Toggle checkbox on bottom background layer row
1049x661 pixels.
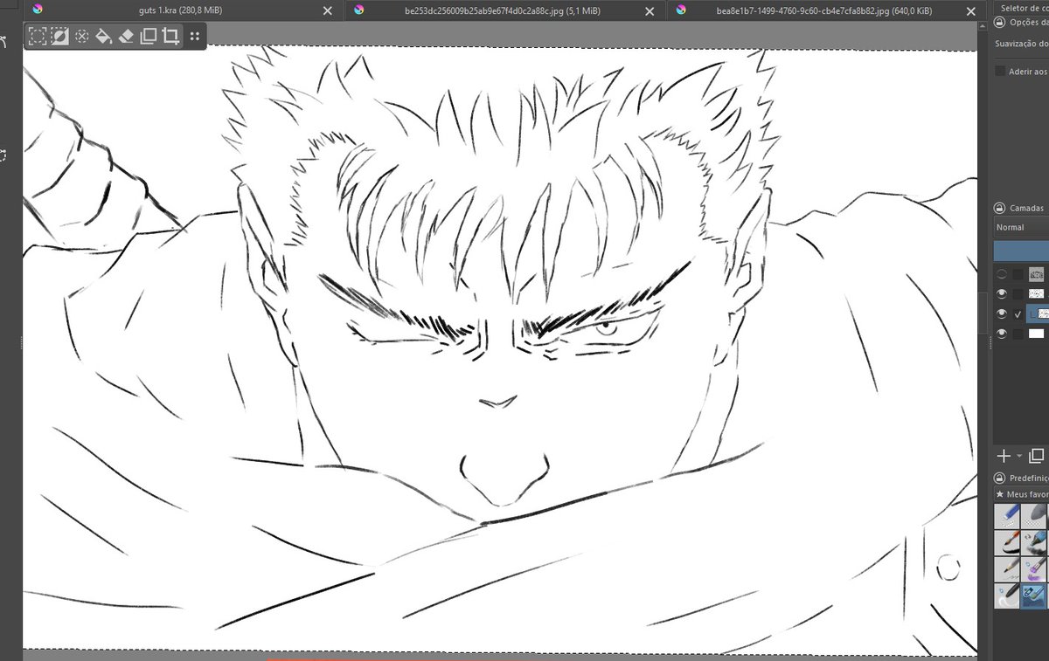(1018, 334)
